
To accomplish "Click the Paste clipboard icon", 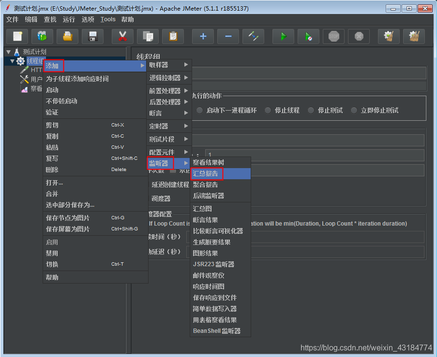I will pyautogui.click(x=173, y=36).
